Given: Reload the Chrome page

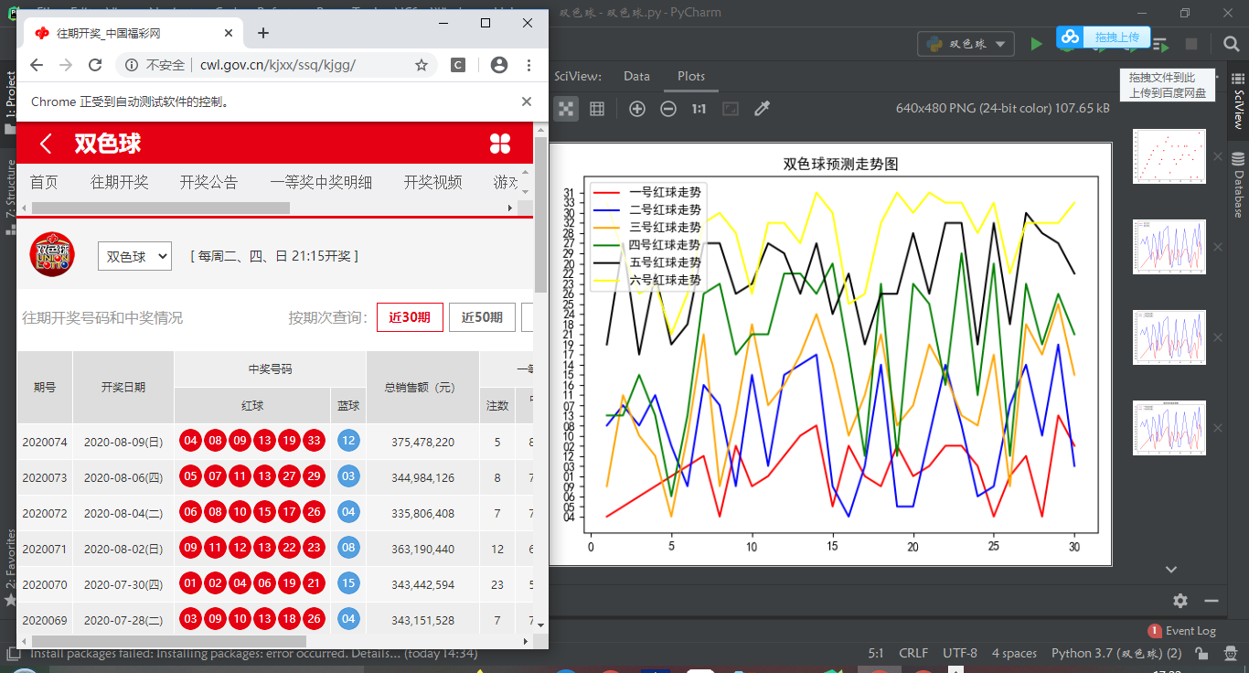Looking at the screenshot, I should (95, 65).
